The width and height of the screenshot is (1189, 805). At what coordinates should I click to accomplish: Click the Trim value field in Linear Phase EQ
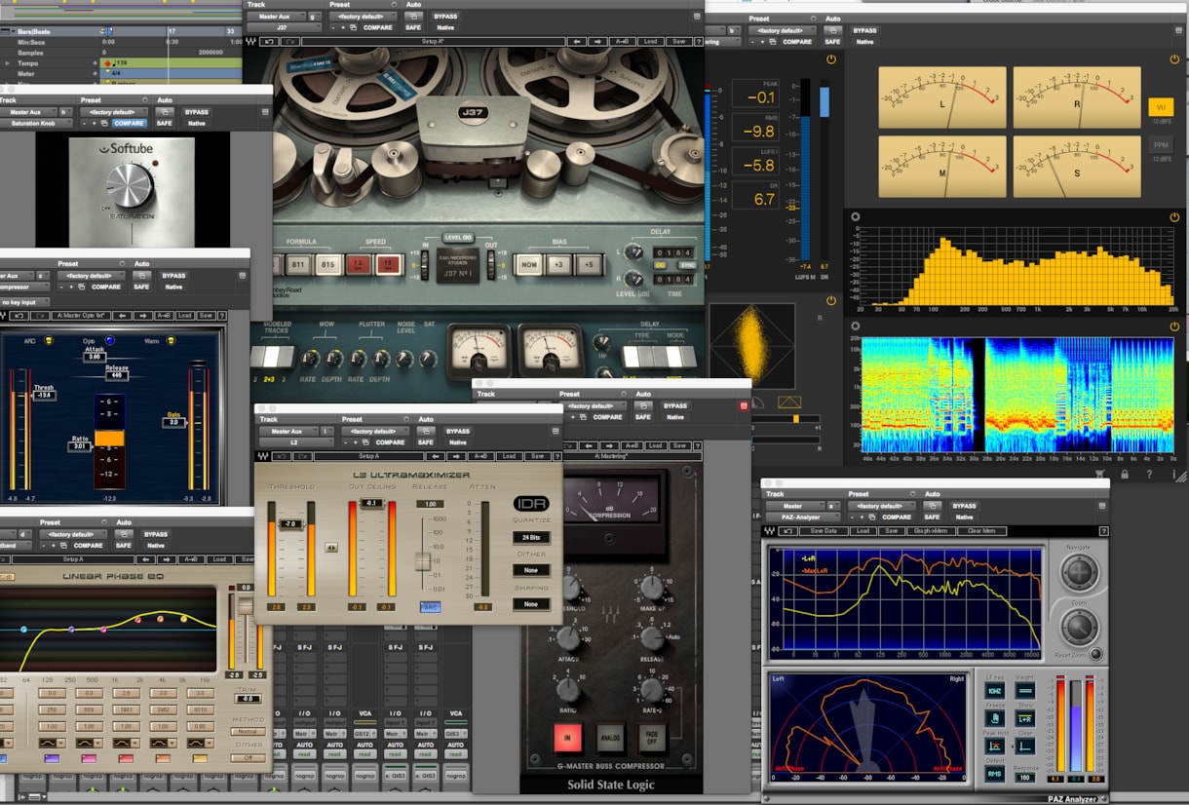click(x=247, y=699)
